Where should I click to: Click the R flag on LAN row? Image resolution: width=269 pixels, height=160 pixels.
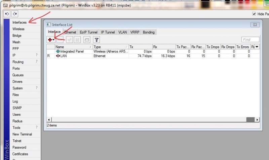tap(48, 56)
